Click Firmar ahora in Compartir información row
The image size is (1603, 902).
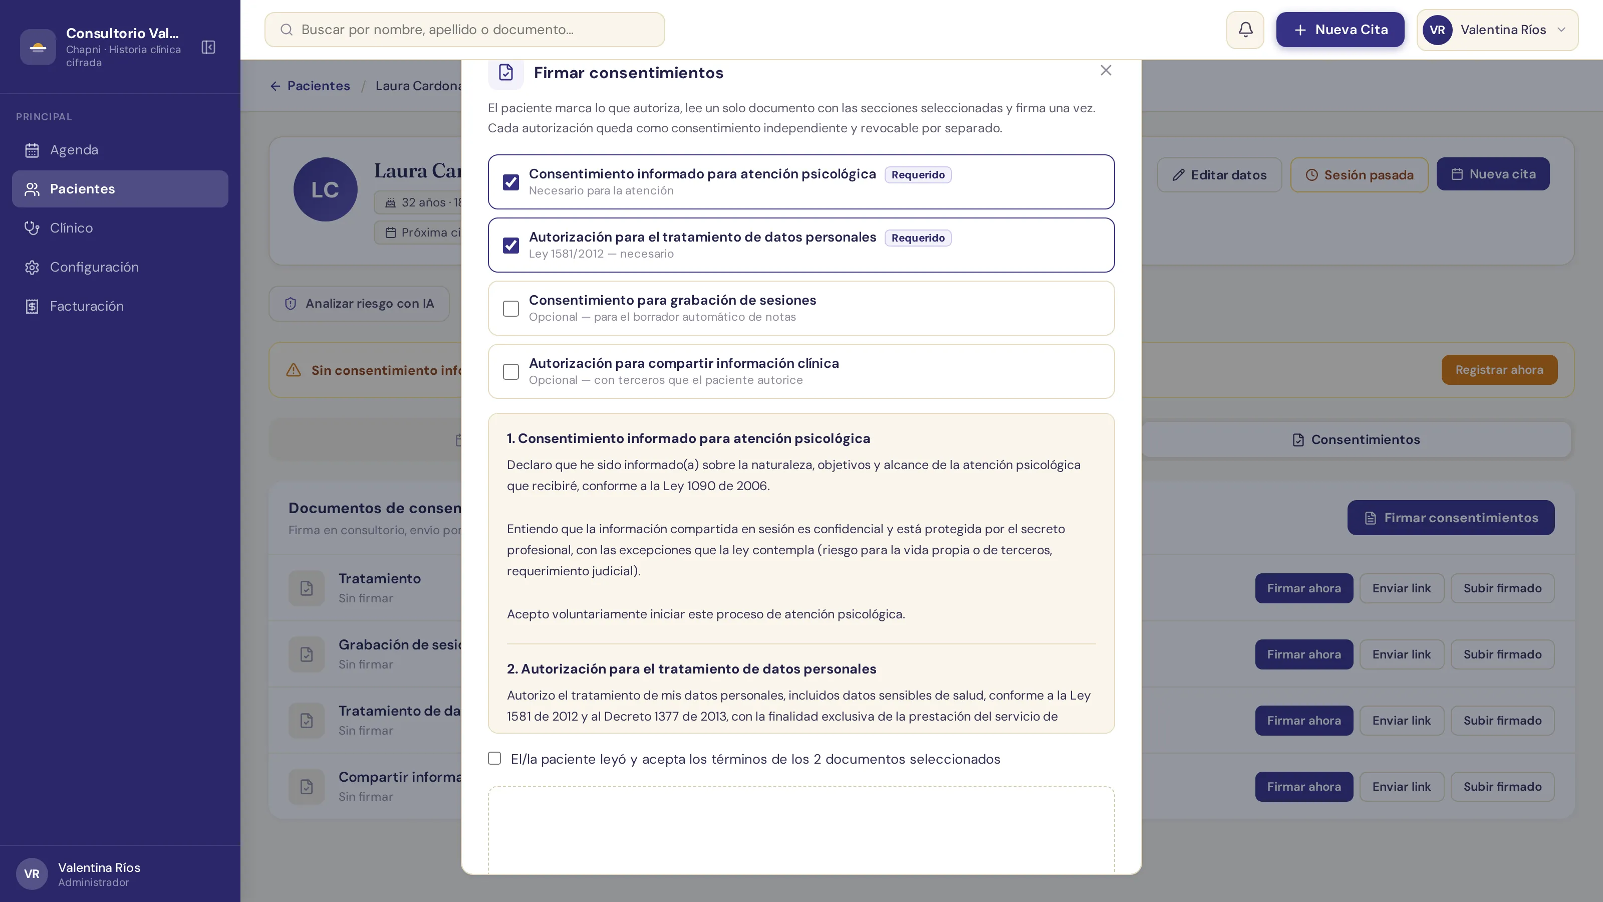pyautogui.click(x=1304, y=787)
